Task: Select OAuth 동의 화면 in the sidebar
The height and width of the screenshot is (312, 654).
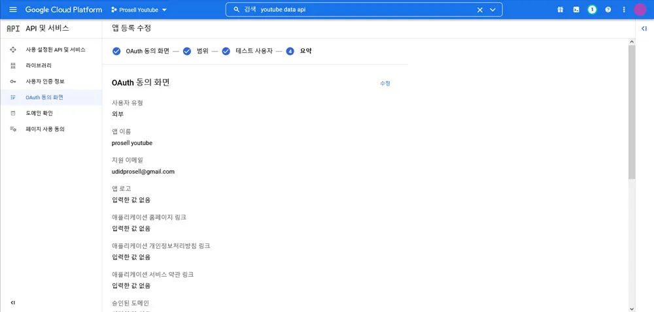Action: pyautogui.click(x=44, y=97)
